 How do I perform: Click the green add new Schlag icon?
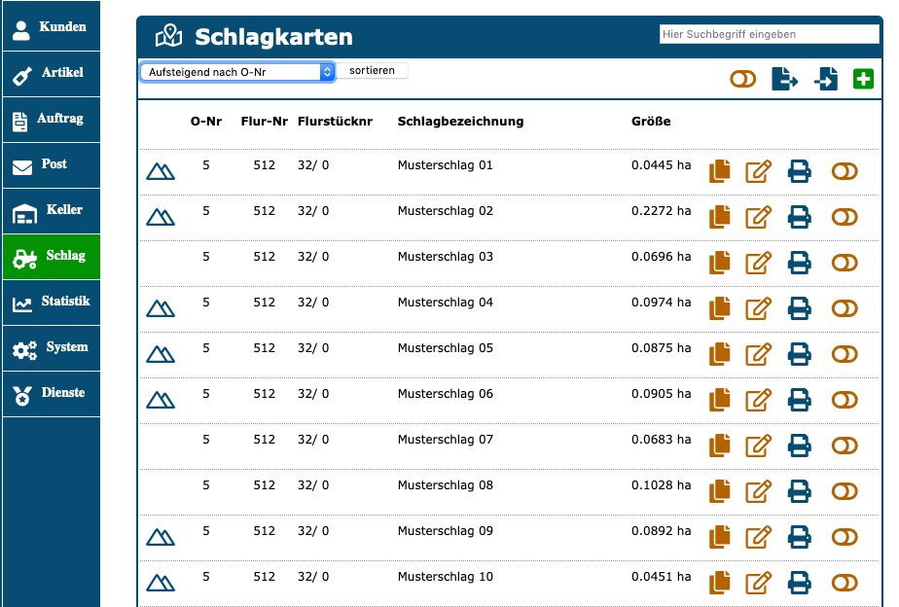[x=863, y=80]
